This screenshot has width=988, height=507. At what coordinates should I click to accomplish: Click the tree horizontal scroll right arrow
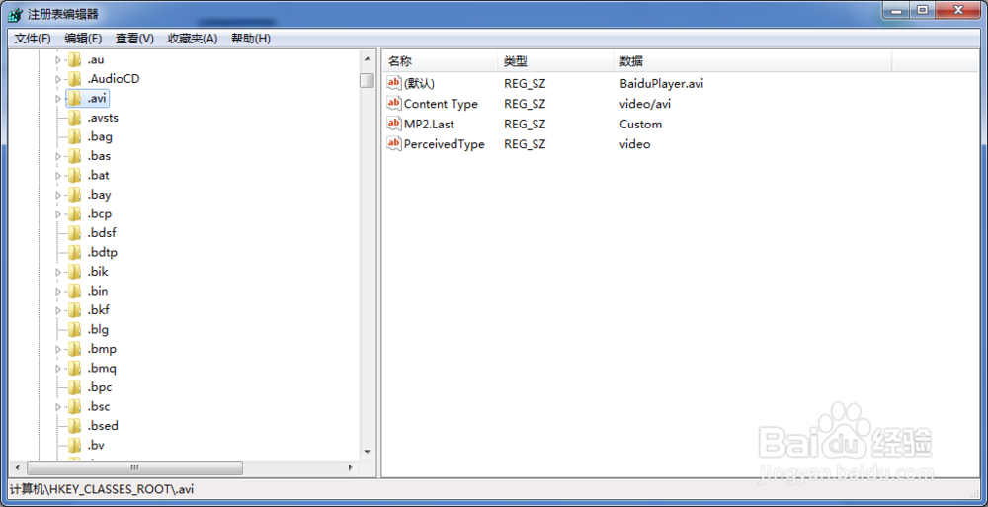[351, 467]
